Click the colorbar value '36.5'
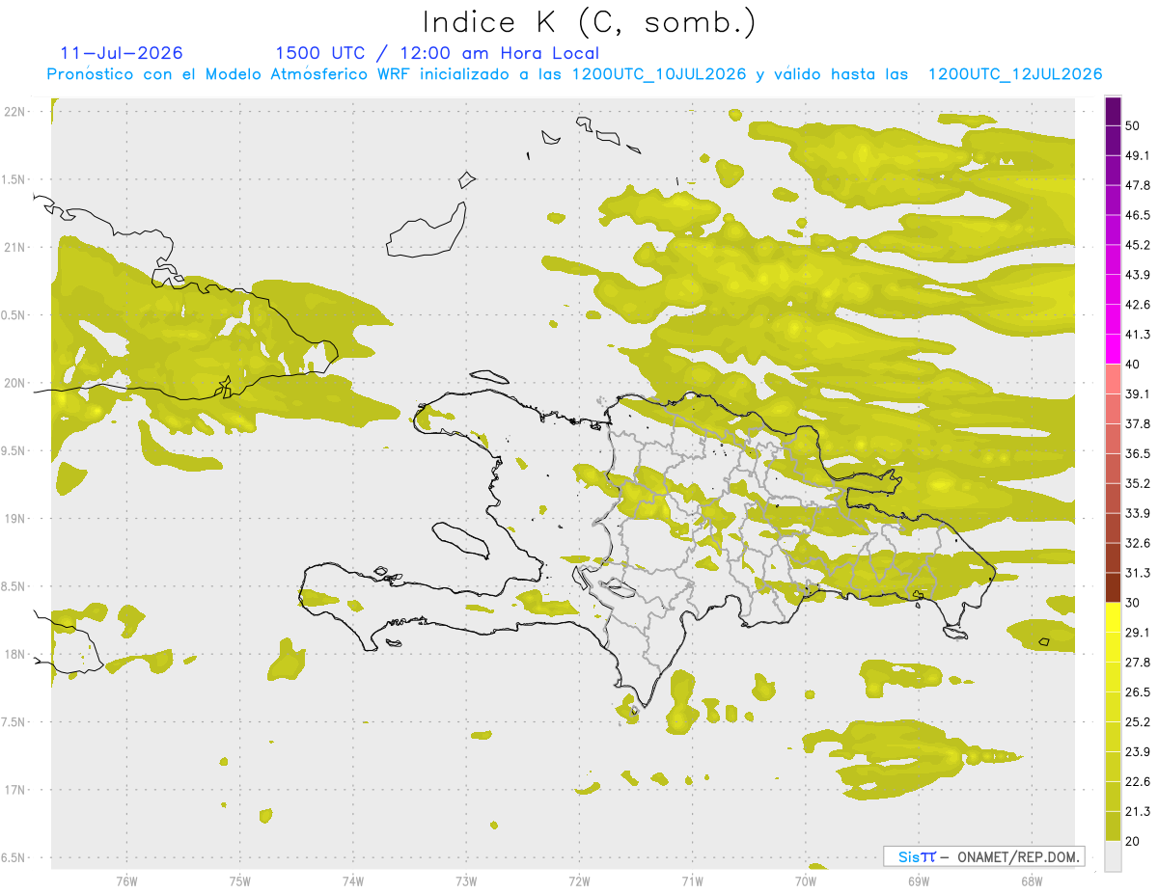The width and height of the screenshot is (1158, 894). click(1137, 453)
